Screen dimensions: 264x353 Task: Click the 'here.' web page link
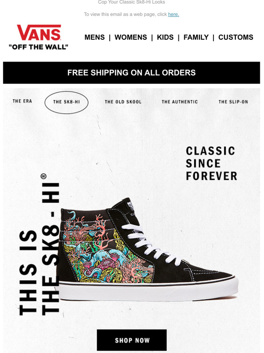(173, 15)
